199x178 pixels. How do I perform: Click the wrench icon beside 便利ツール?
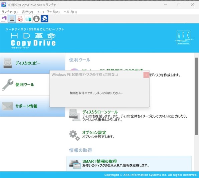7,85
